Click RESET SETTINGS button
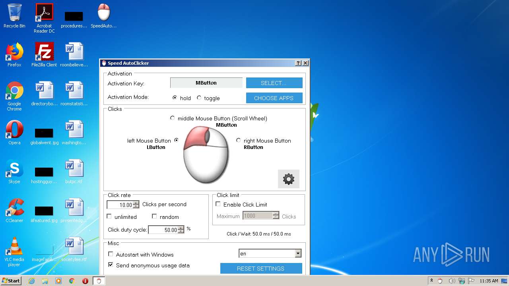This screenshot has width=509, height=286. [x=261, y=269]
